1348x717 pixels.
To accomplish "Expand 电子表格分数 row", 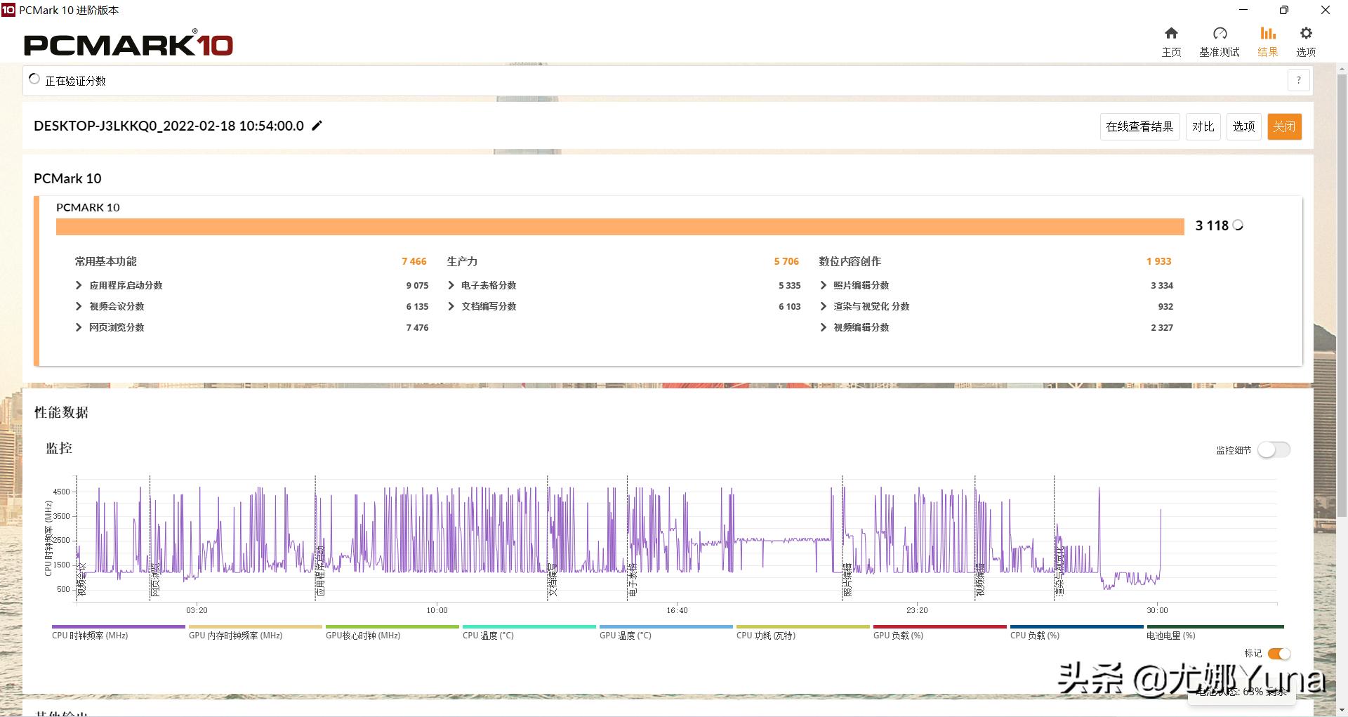I will (x=451, y=285).
